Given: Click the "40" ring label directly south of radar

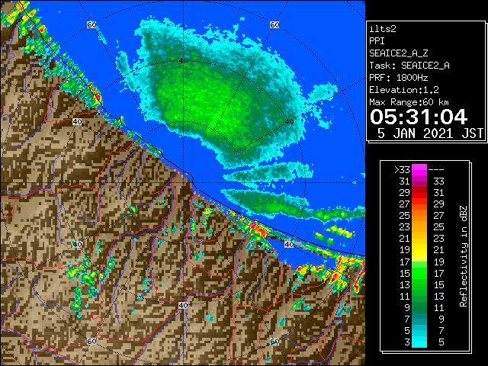Looking at the screenshot, I should (x=183, y=305).
